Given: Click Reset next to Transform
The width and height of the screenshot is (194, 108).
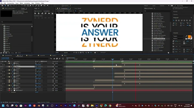Looking at the screenshot, I should pos(37,92).
